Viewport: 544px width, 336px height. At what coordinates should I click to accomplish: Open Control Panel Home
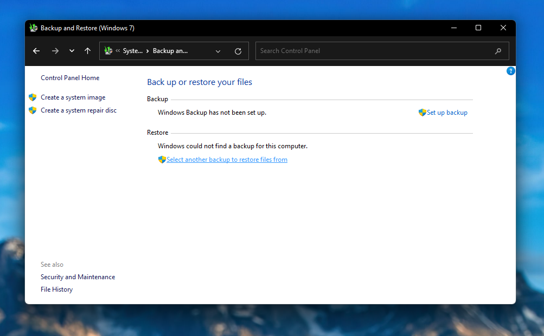(70, 78)
